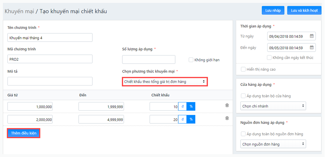The height and width of the screenshot is (157, 325).
Task: Click Lưu và kích hoạt button
Action: click(304, 10)
